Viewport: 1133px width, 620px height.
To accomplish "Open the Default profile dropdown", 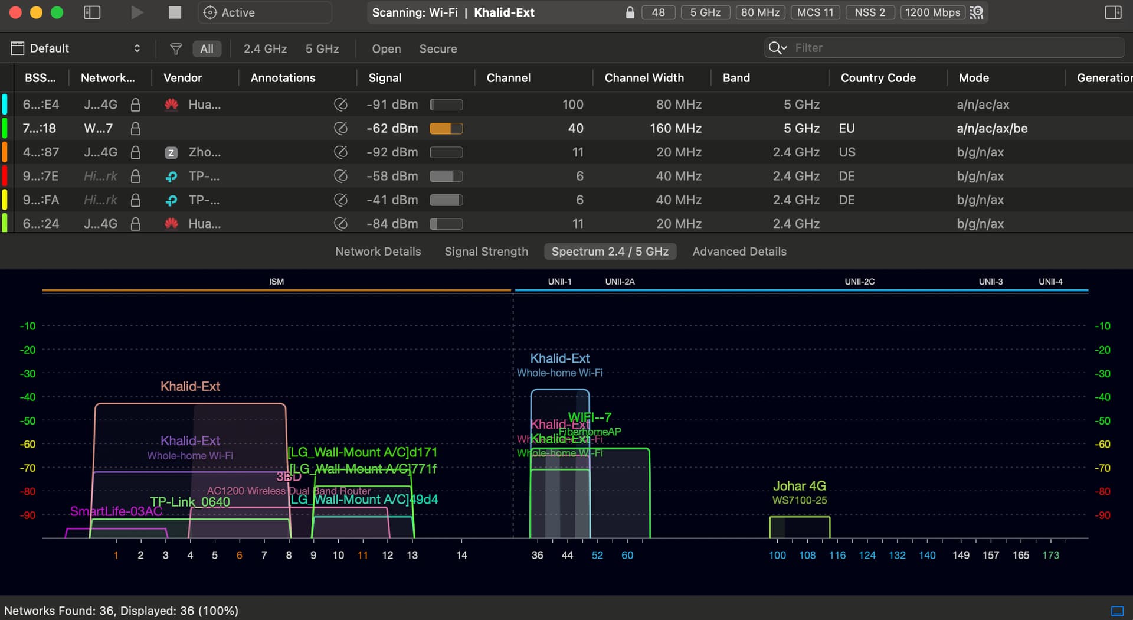I will [77, 48].
